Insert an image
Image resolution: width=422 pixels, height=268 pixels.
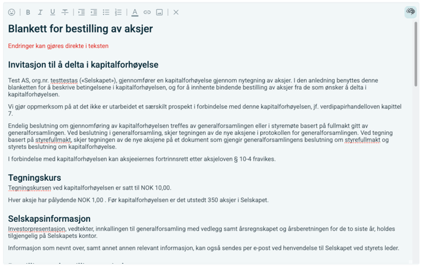pos(159,12)
